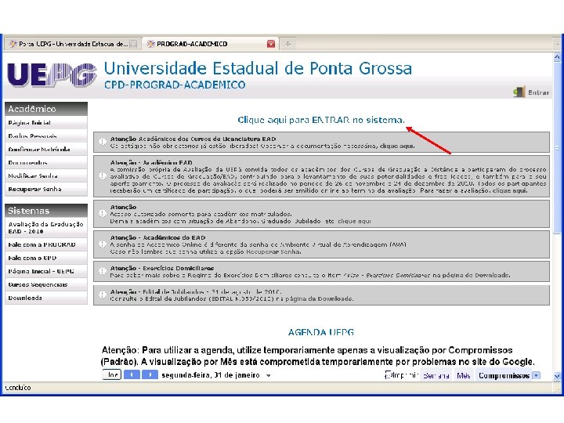Click the 'segunda-feira, 31 de janeiro' date text

pos(211,375)
